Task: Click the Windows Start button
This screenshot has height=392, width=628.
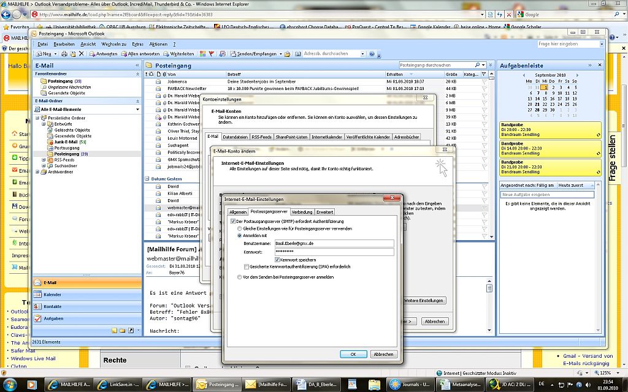Action: [x=10, y=385]
